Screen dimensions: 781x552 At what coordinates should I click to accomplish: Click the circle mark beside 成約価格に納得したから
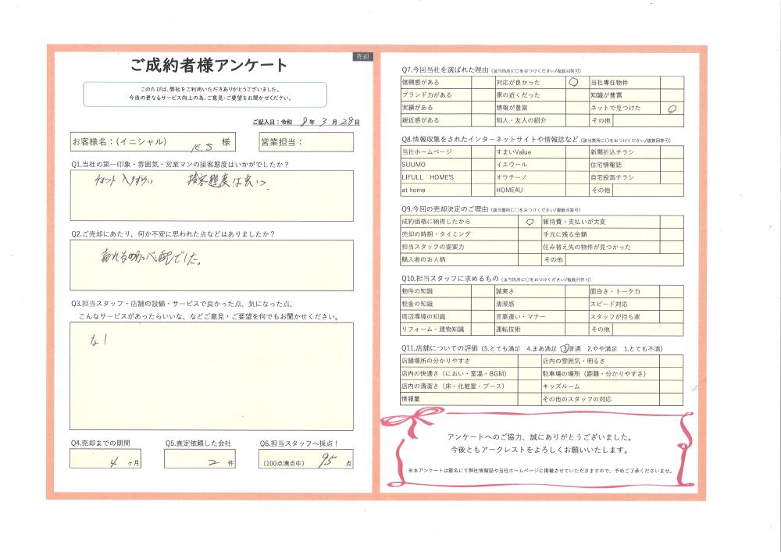pos(530,222)
